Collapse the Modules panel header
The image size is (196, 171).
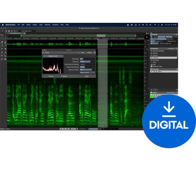[x=164, y=48]
